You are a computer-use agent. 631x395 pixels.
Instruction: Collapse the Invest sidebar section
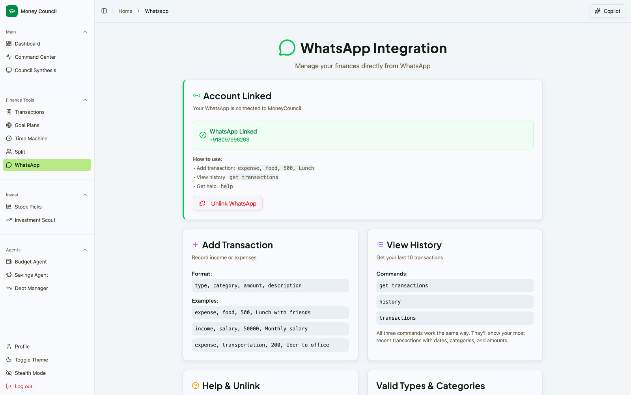[85, 195]
